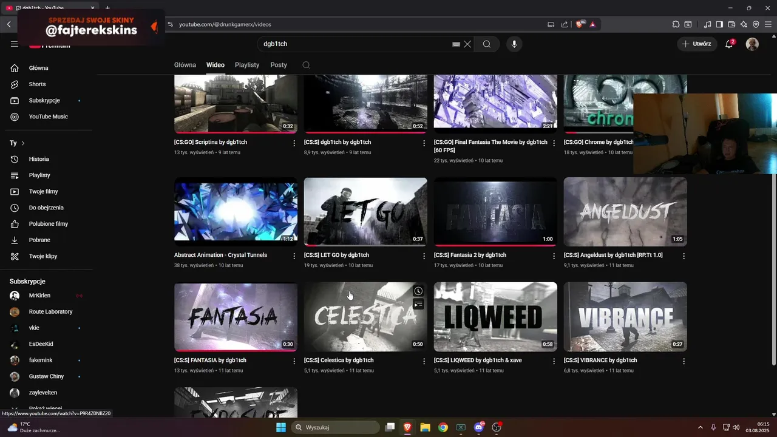This screenshot has height=437, width=777.
Task: Open the Brave VPN shield icon
Action: (x=756, y=24)
